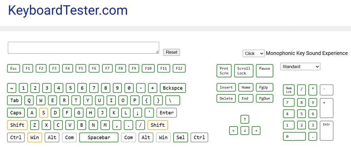Open the Standard keyboard layout dropdown
Screen dimensions: 351x147
[x=300, y=67]
